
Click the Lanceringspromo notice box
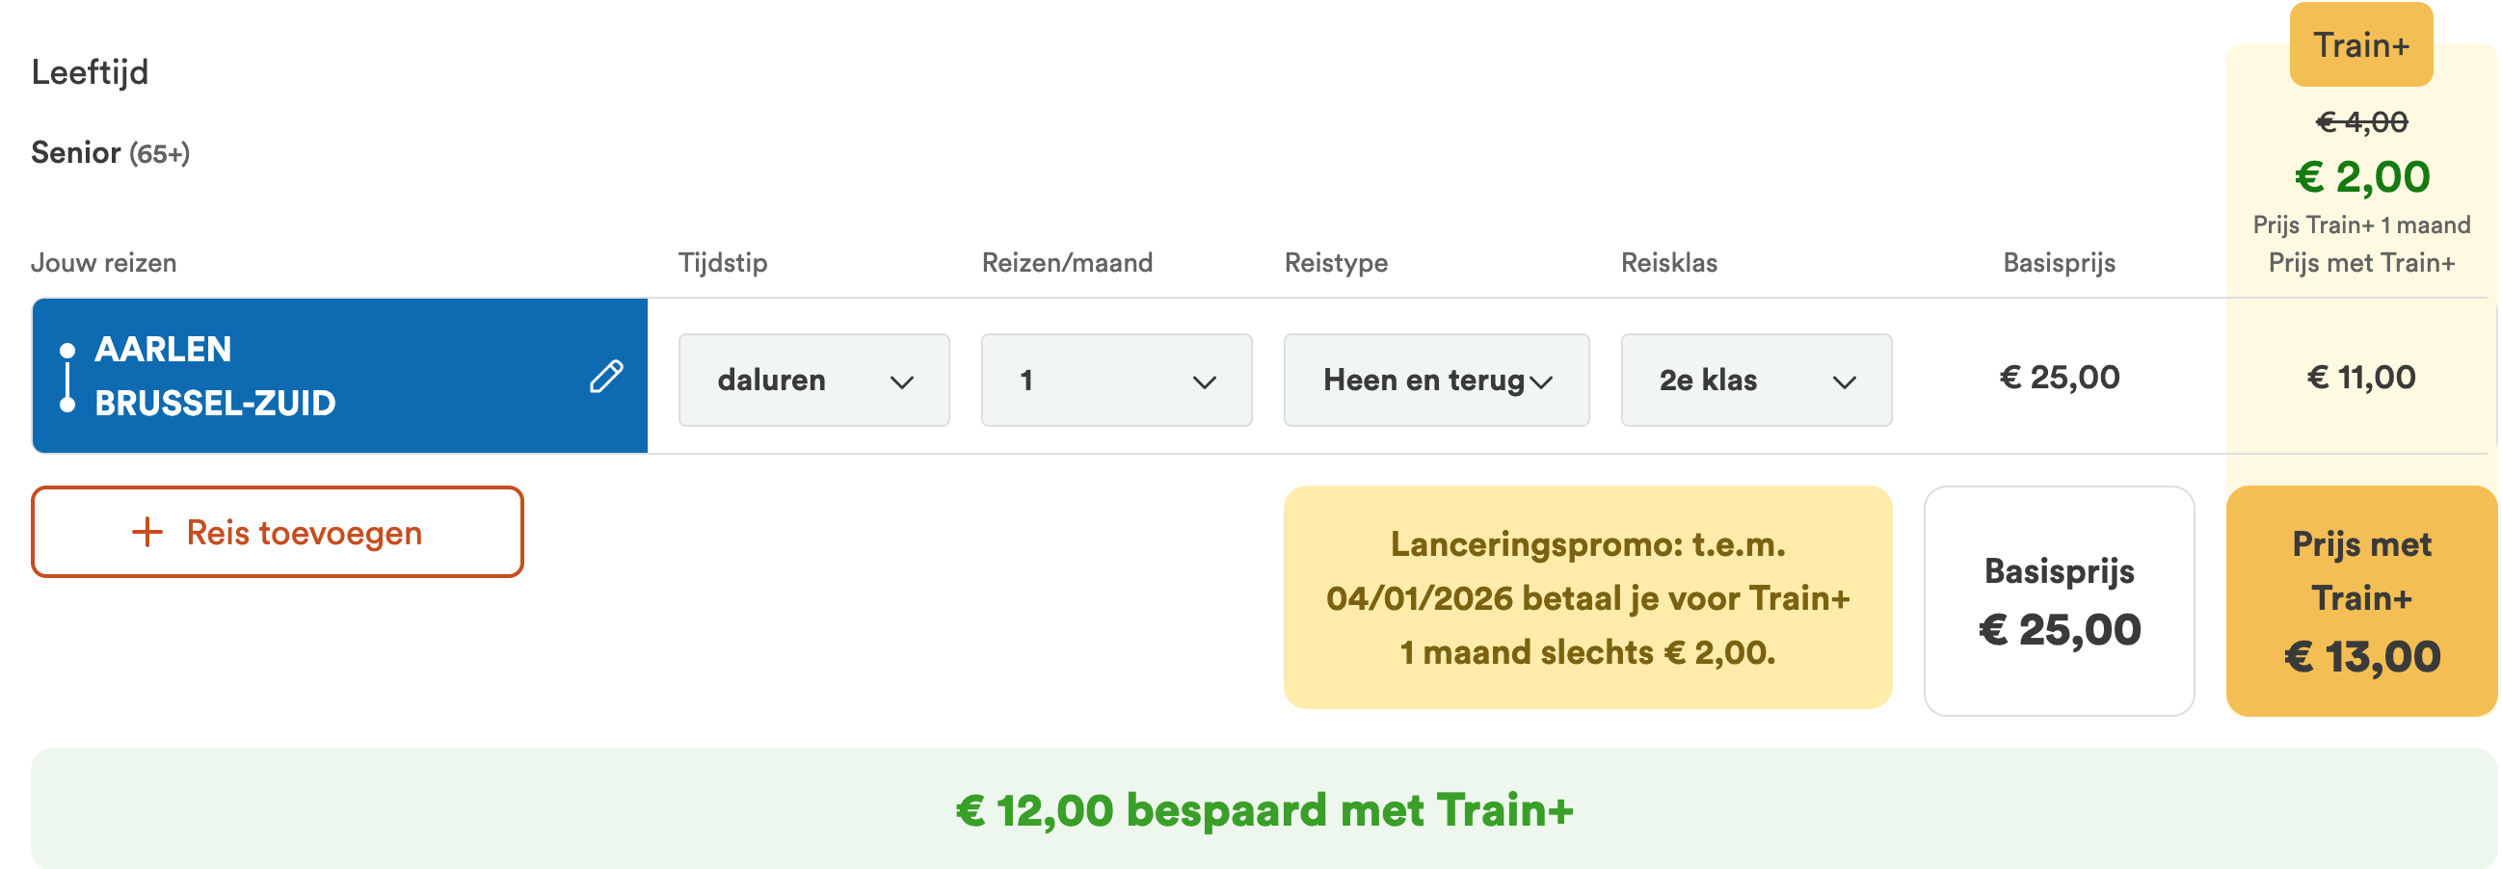point(1587,598)
